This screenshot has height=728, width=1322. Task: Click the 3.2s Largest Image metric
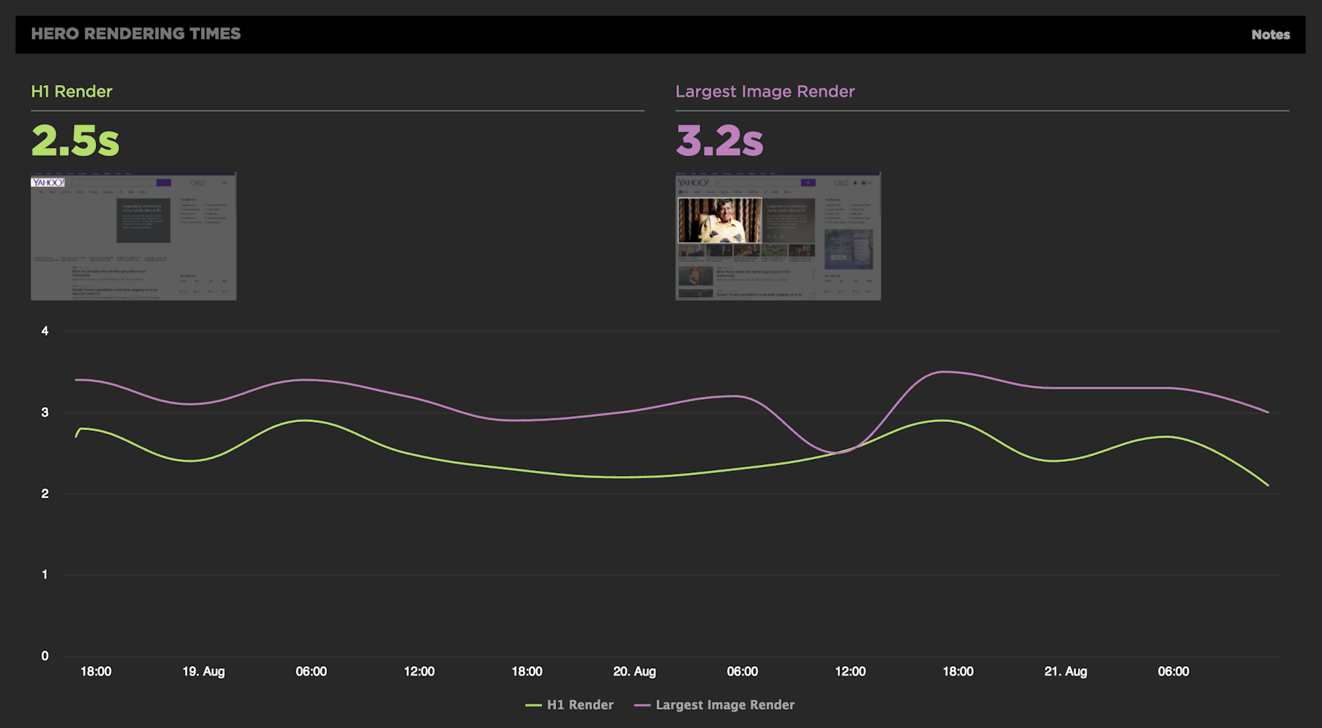point(719,139)
